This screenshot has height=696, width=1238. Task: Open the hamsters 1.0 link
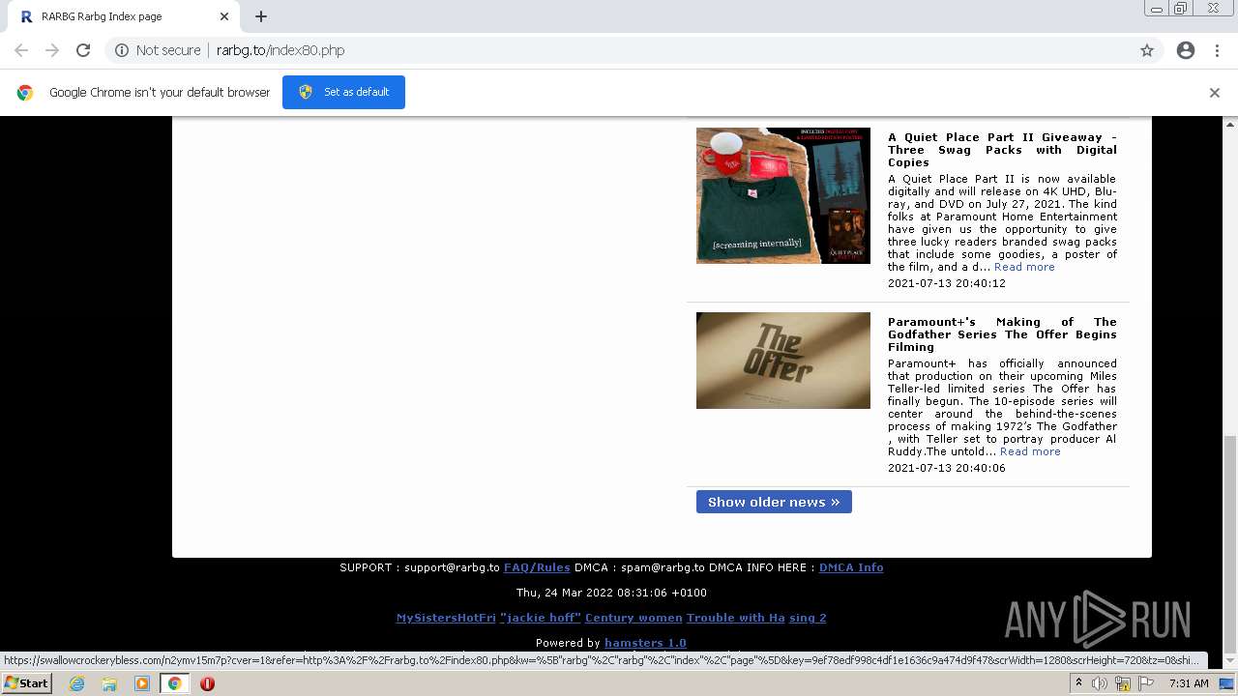[x=645, y=643]
